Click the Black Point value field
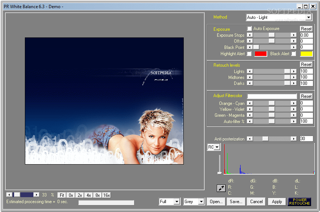 click(306, 47)
